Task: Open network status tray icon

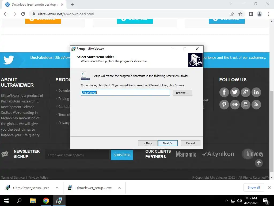Action: click(x=233, y=201)
